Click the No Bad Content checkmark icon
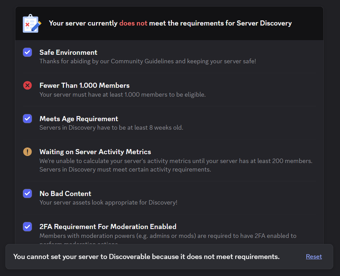This screenshot has height=276, width=340. click(28, 193)
